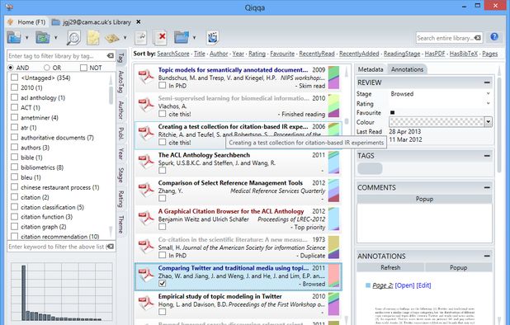
Task: Open the annotation via [Open] link
Action: (404, 285)
